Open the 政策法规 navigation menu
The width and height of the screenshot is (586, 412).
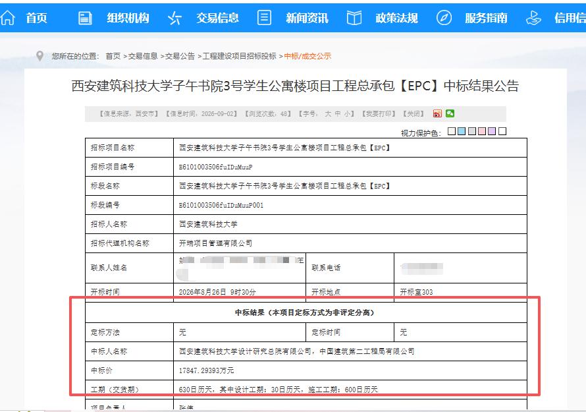click(x=396, y=18)
